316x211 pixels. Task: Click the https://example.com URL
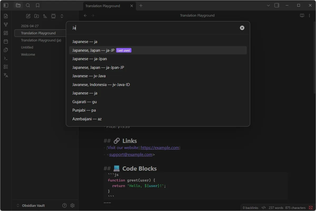click(x=160, y=148)
